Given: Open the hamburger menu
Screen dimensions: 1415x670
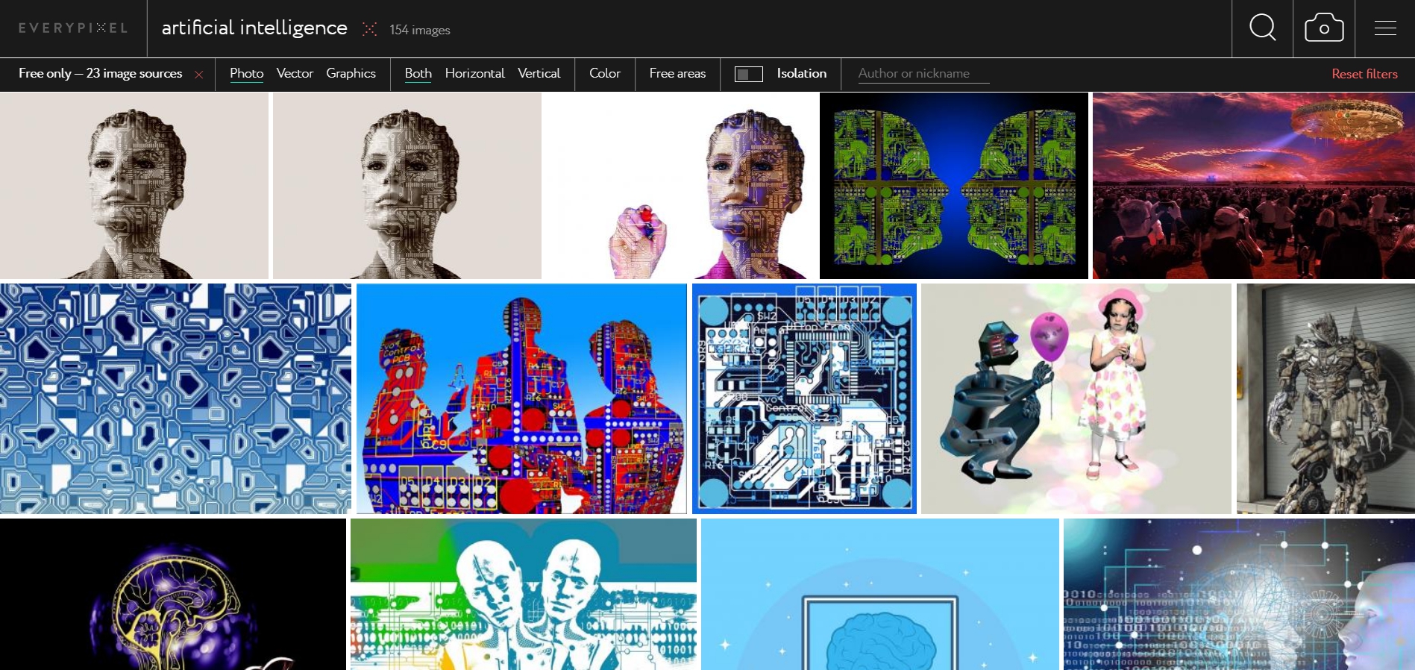Looking at the screenshot, I should click(1385, 28).
